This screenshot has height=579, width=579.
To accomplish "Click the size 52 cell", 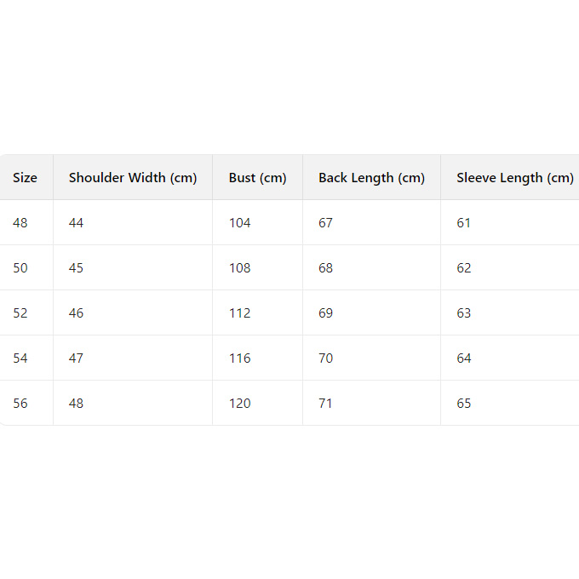I will click(x=20, y=313).
